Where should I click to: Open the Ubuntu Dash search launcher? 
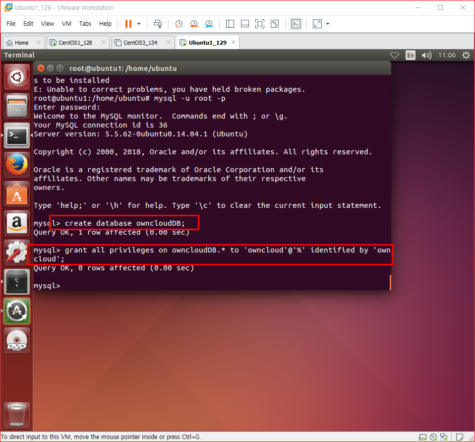[x=17, y=77]
